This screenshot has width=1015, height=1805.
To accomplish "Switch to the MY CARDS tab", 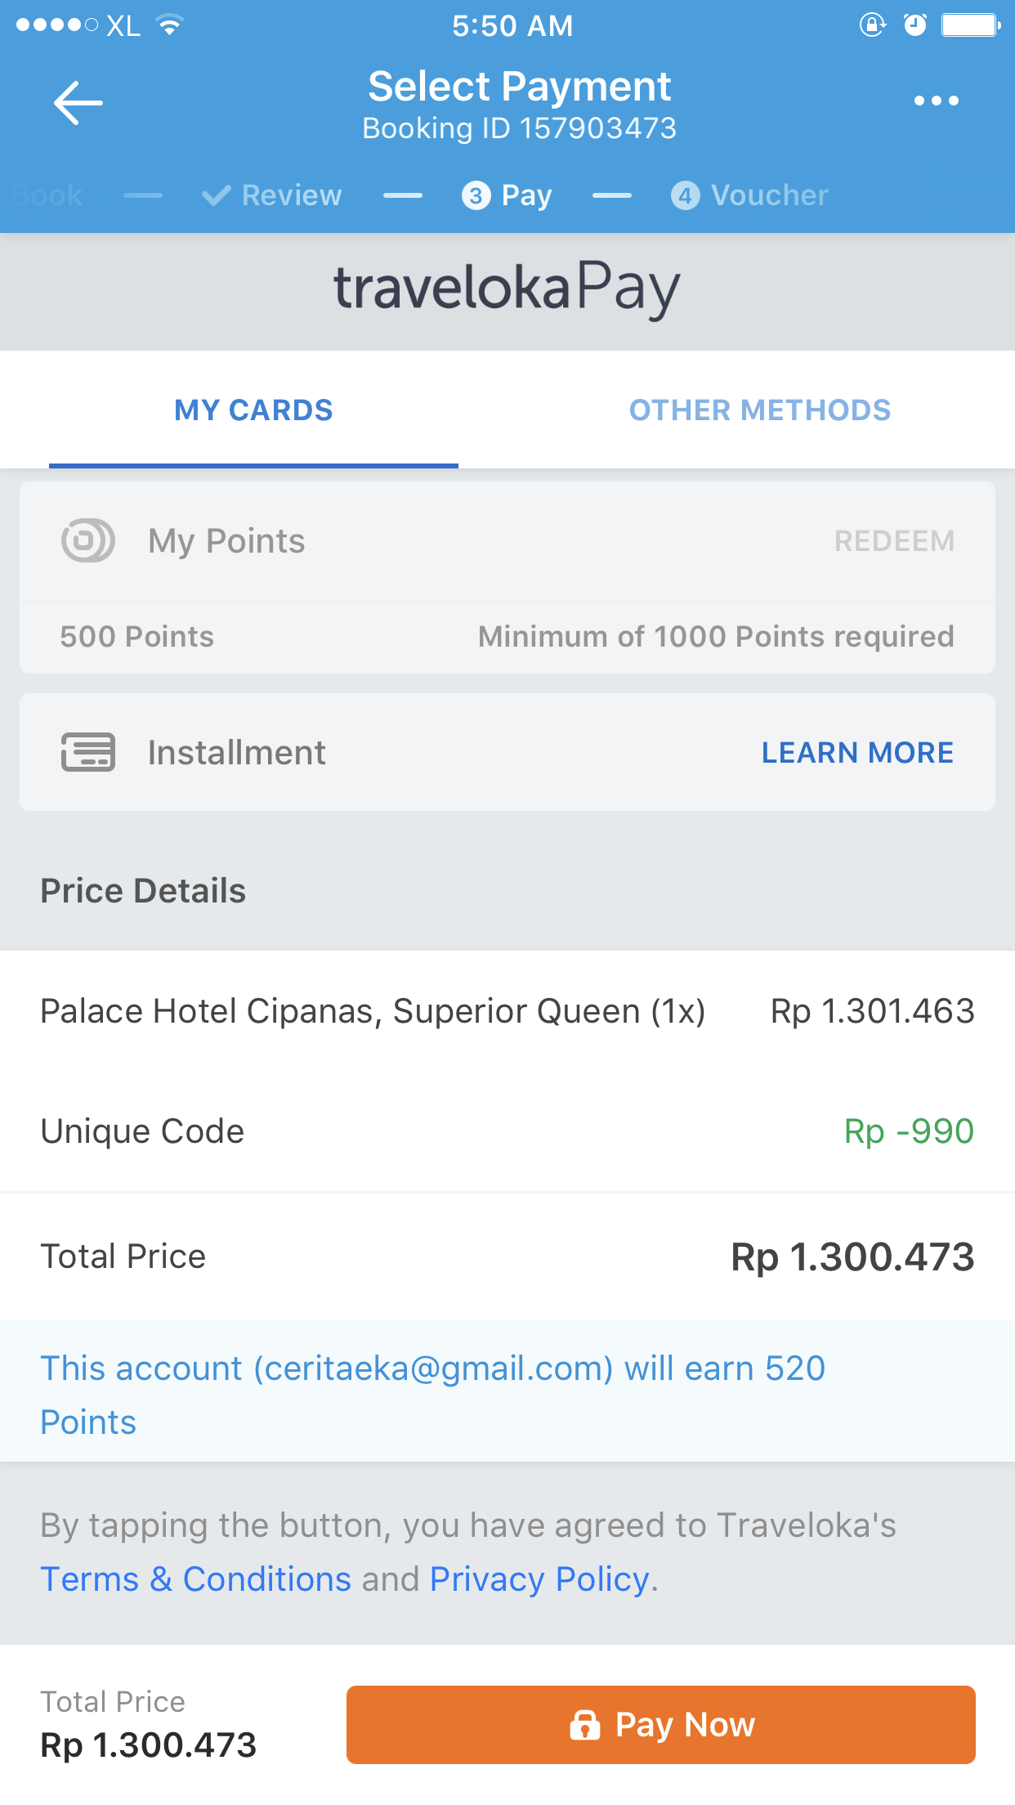I will pyautogui.click(x=253, y=410).
